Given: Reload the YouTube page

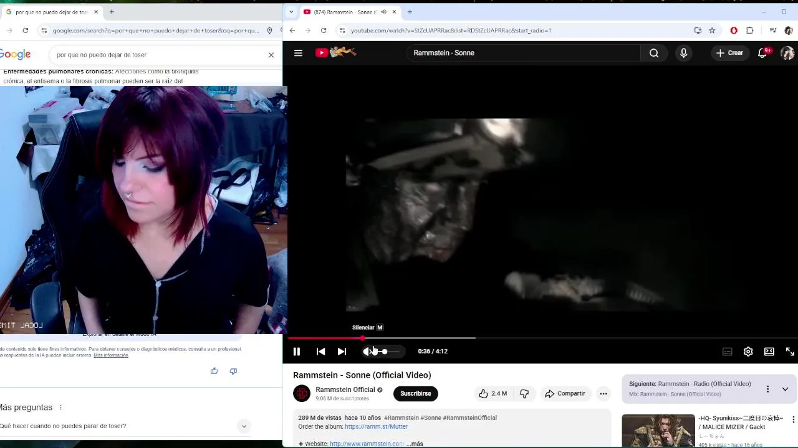Looking at the screenshot, I should click(324, 30).
